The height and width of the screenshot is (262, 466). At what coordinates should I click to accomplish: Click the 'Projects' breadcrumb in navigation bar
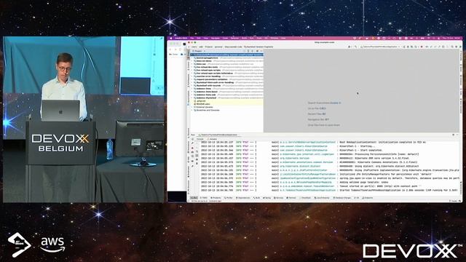click(x=209, y=47)
